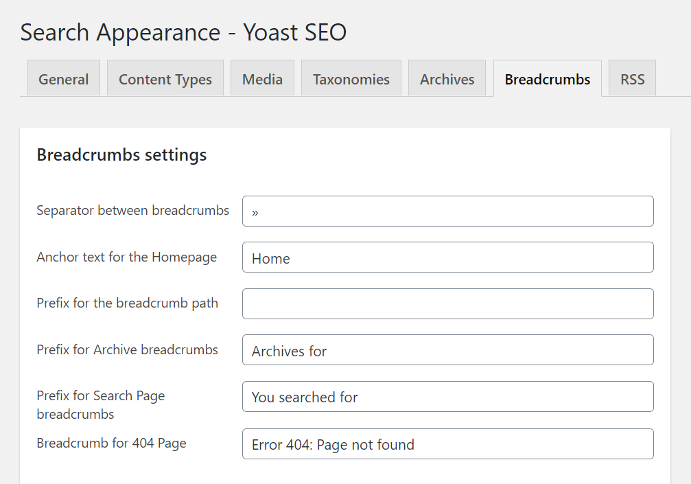This screenshot has width=691, height=484.
Task: Click the 'Breadcrumb for 404 Page' label
Action: (110, 443)
